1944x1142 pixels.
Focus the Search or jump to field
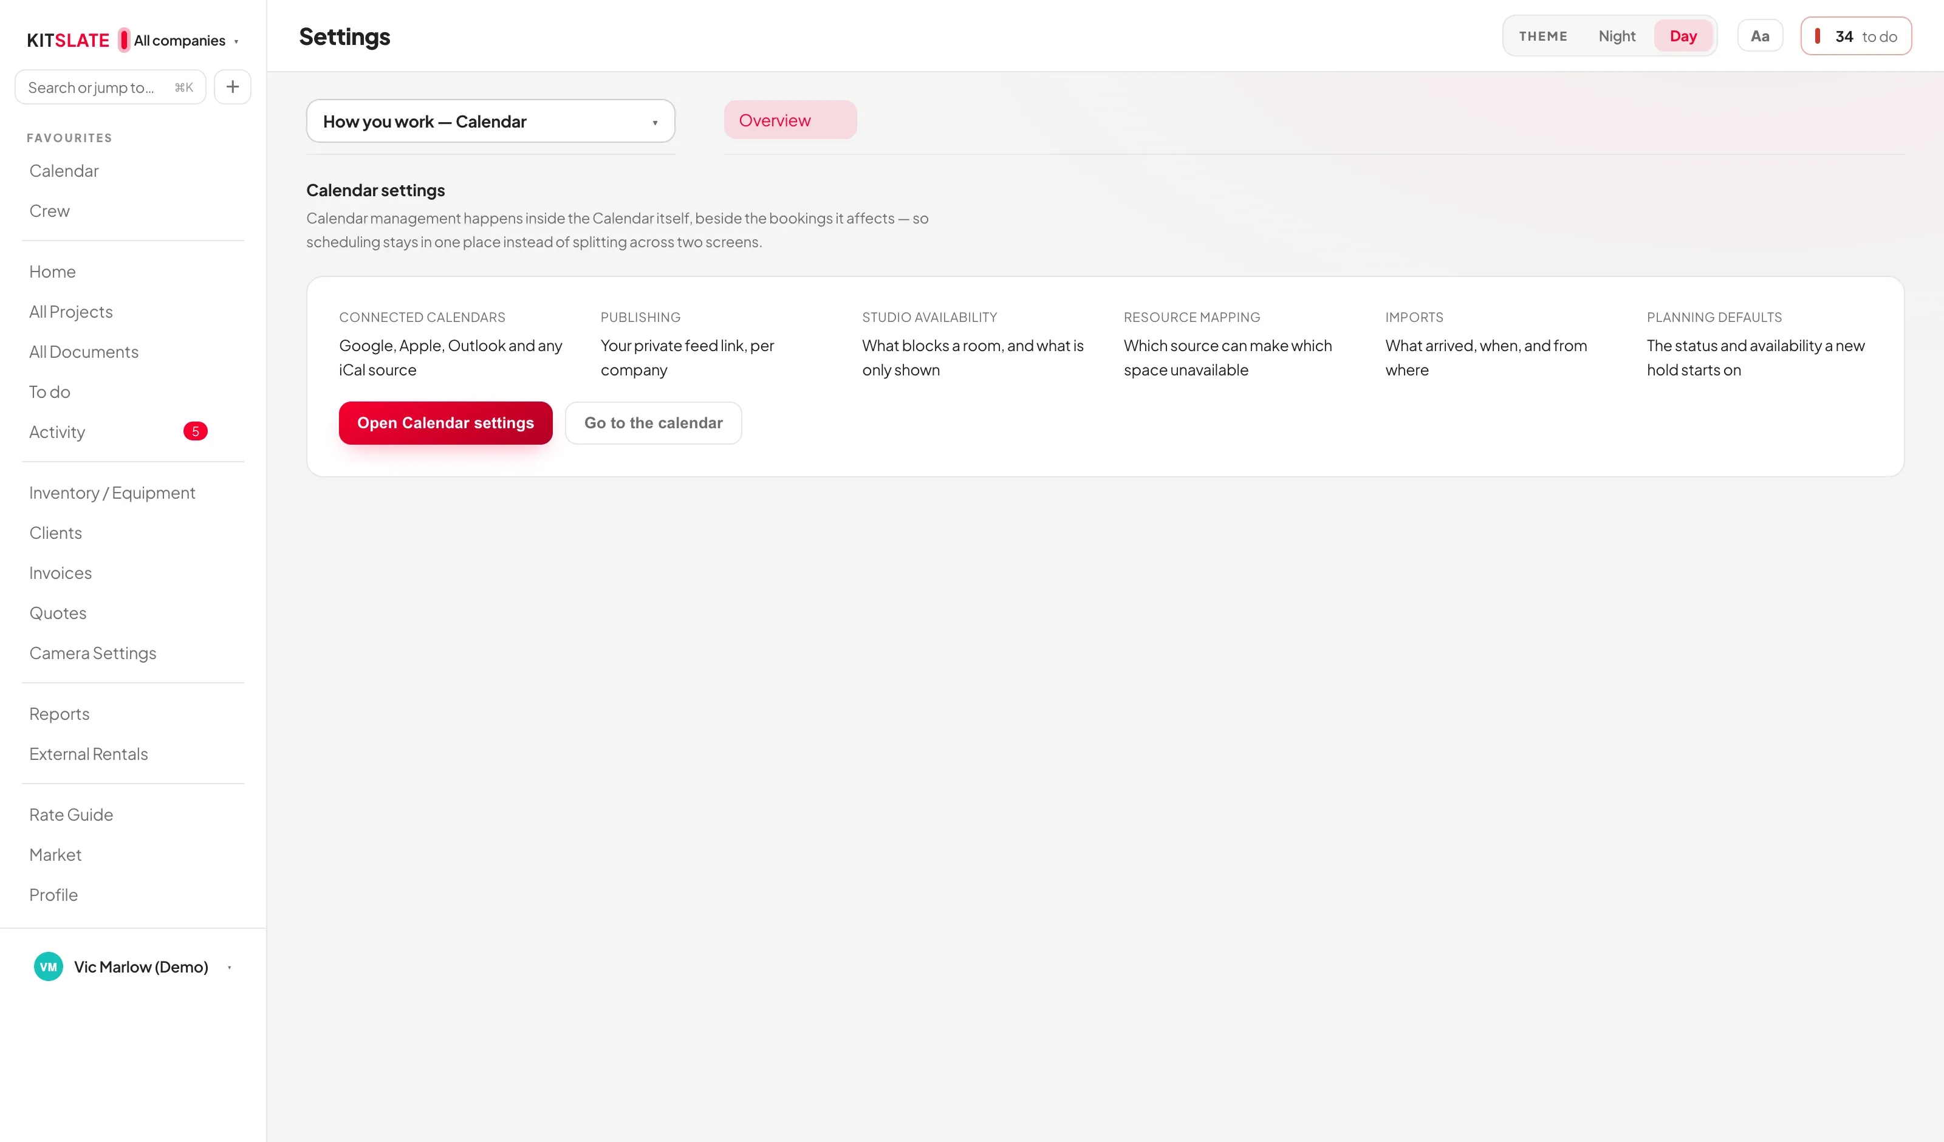[x=111, y=87]
